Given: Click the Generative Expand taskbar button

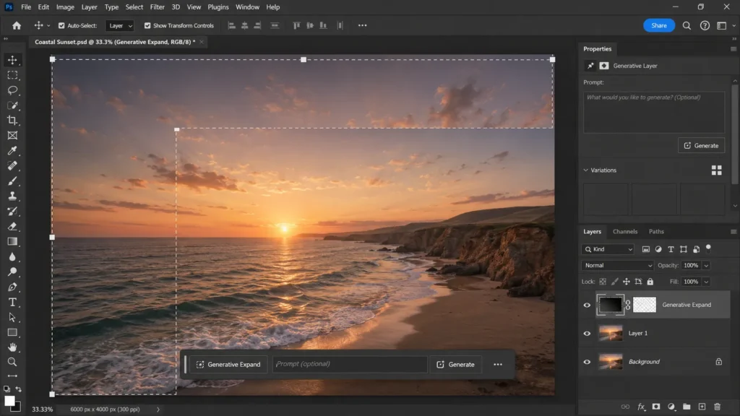Looking at the screenshot, I should (x=228, y=364).
